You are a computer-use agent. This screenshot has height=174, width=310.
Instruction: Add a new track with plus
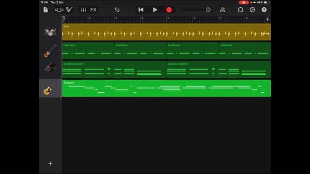50,163
